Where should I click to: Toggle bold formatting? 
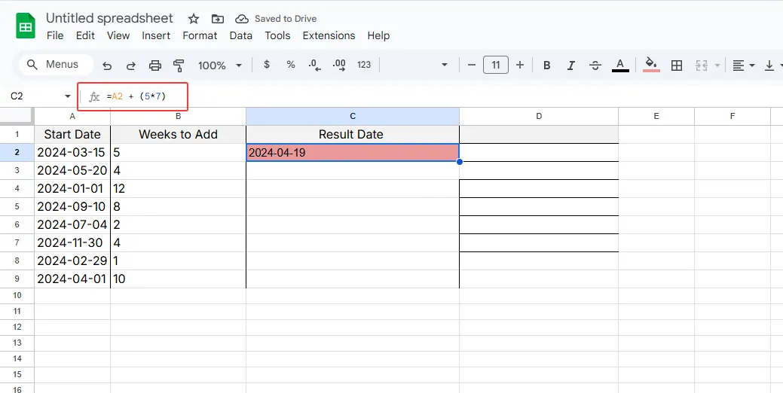coord(547,65)
